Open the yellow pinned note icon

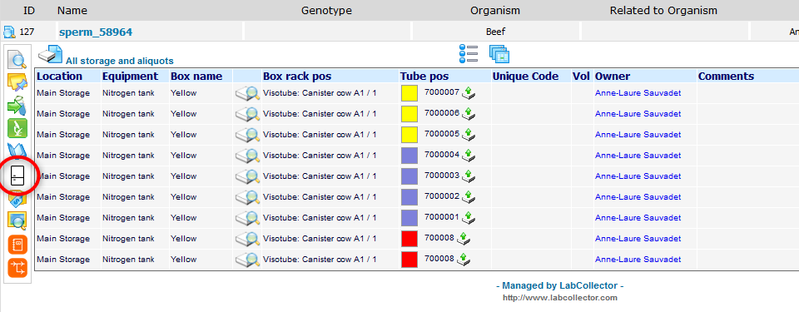17,82
